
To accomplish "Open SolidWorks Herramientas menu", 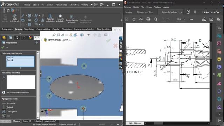I will tap(61, 5).
